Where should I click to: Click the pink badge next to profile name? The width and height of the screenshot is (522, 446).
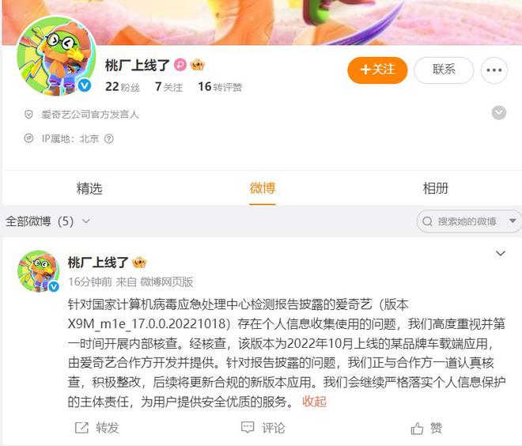tap(180, 65)
